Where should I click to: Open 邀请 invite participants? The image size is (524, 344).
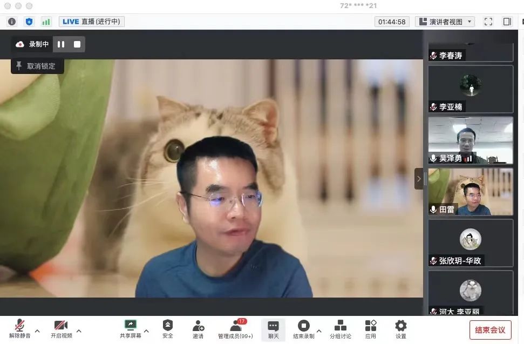(x=198, y=328)
